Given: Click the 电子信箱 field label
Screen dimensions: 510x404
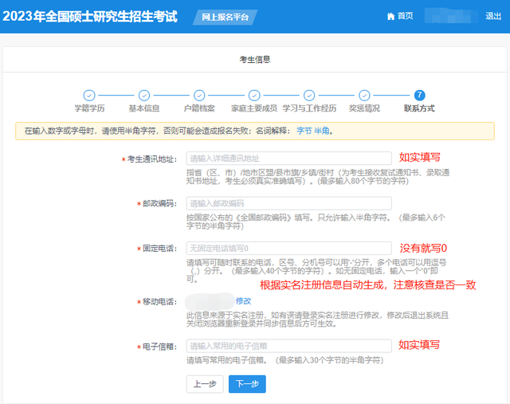Looking at the screenshot, I should click(x=159, y=347).
